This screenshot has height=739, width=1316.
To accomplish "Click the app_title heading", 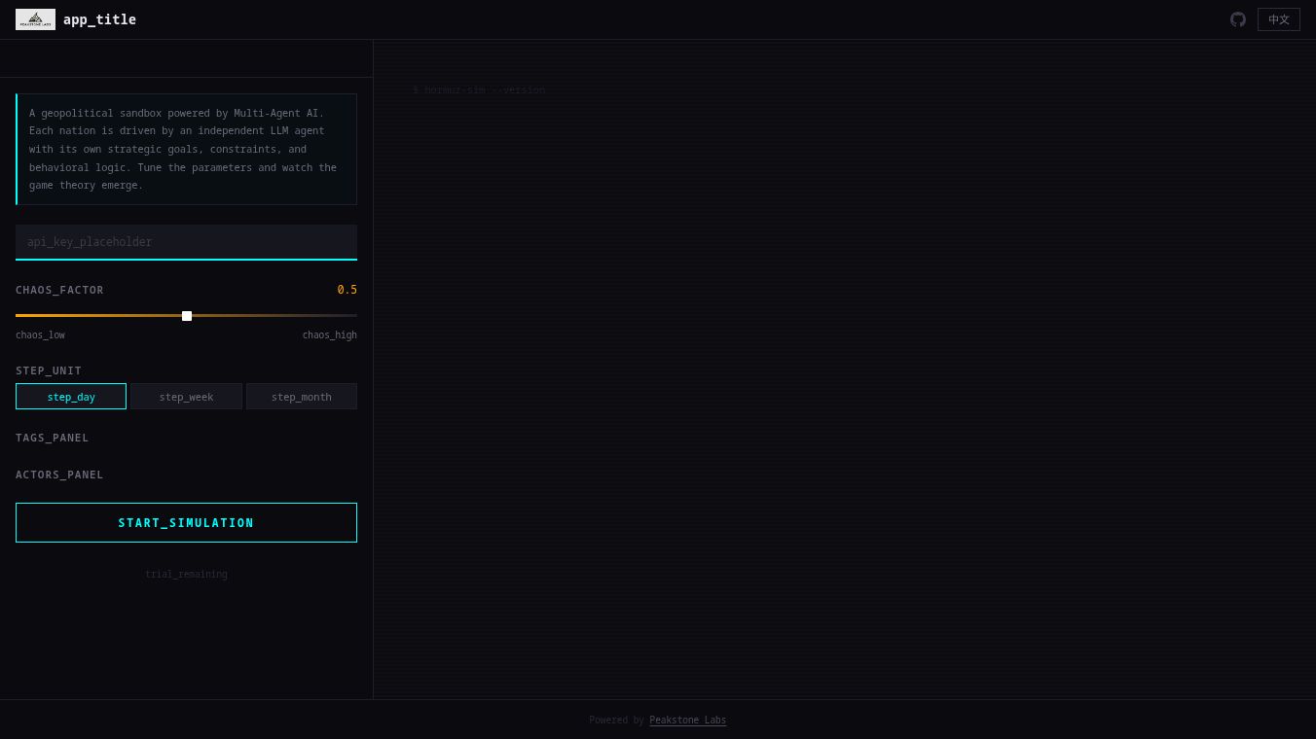I will tap(99, 19).
